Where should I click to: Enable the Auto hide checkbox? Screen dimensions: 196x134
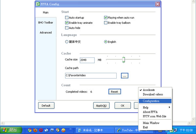pyautogui.click(x=67, y=28)
